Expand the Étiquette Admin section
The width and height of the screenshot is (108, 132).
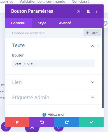pos(53,97)
